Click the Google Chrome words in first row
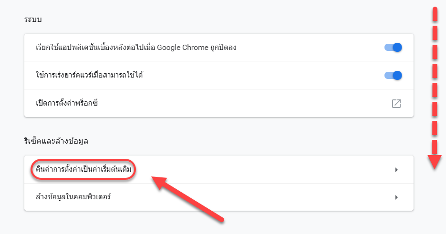Screen dimensions: 446x234 [183, 48]
